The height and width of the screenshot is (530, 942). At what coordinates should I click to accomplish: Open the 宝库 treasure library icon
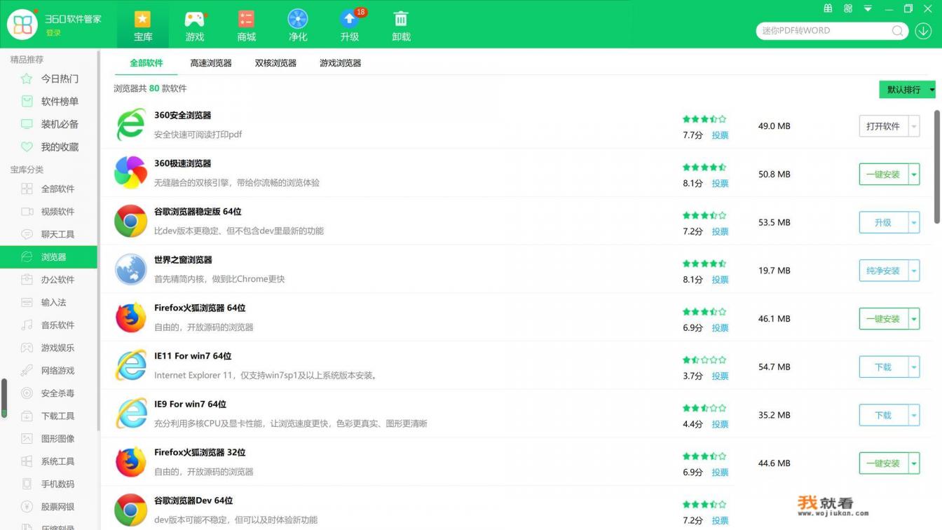coord(143,20)
